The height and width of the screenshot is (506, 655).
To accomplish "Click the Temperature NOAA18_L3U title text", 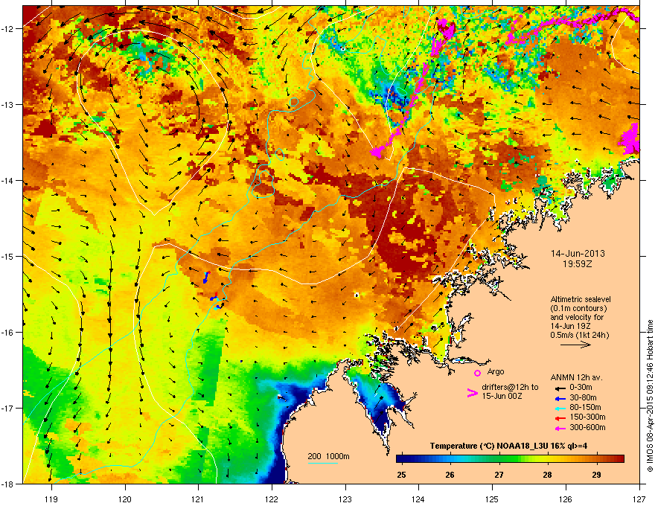I will point(508,446).
